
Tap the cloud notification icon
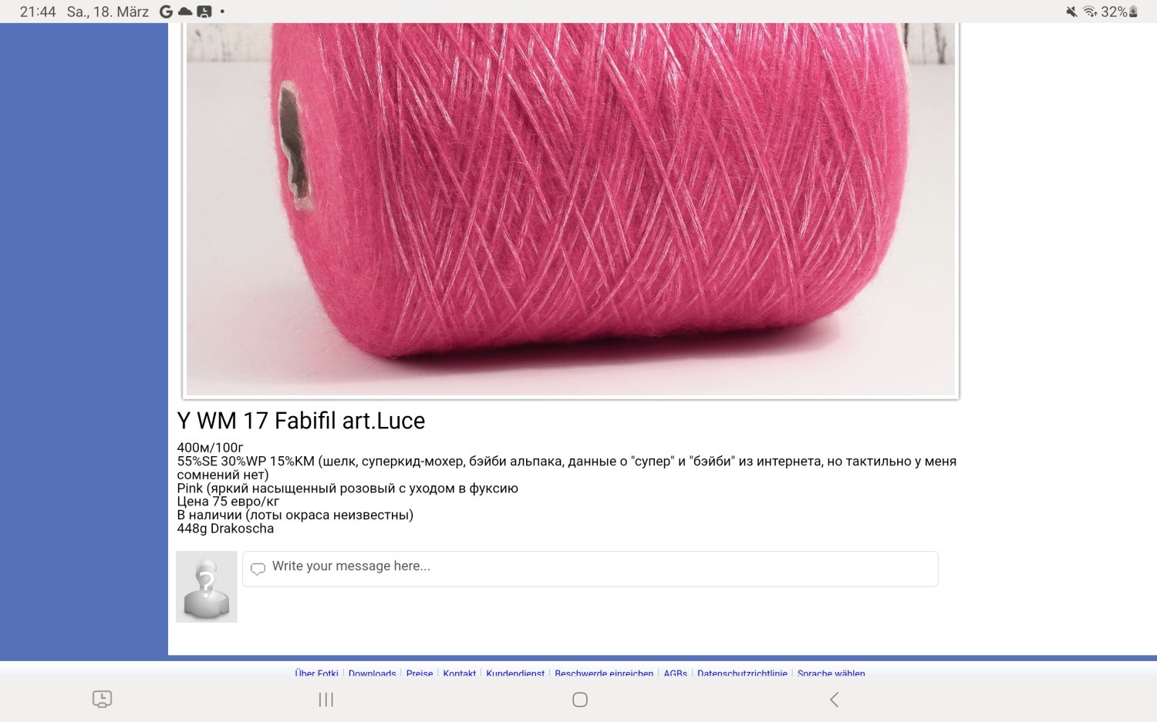185,12
